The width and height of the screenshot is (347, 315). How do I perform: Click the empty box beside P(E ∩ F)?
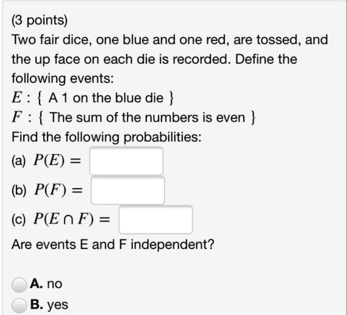pyautogui.click(x=156, y=219)
